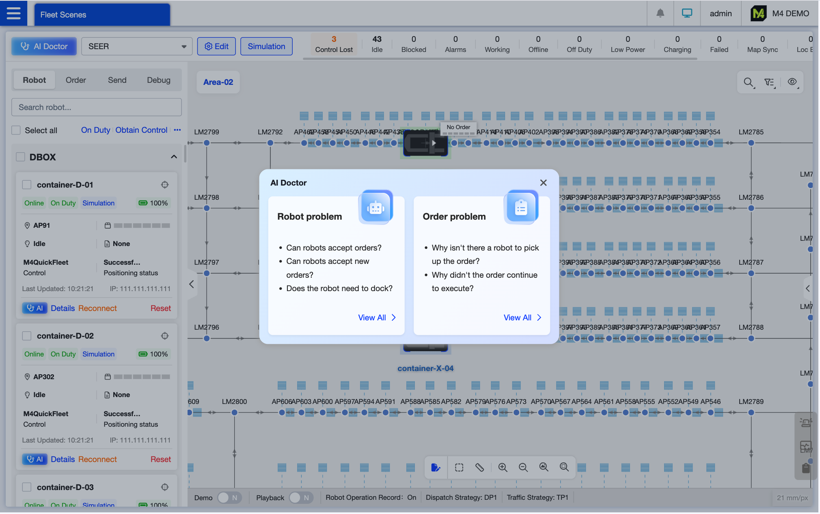Check the Select all checkbox
The height and width of the screenshot is (514, 820).
(16, 130)
